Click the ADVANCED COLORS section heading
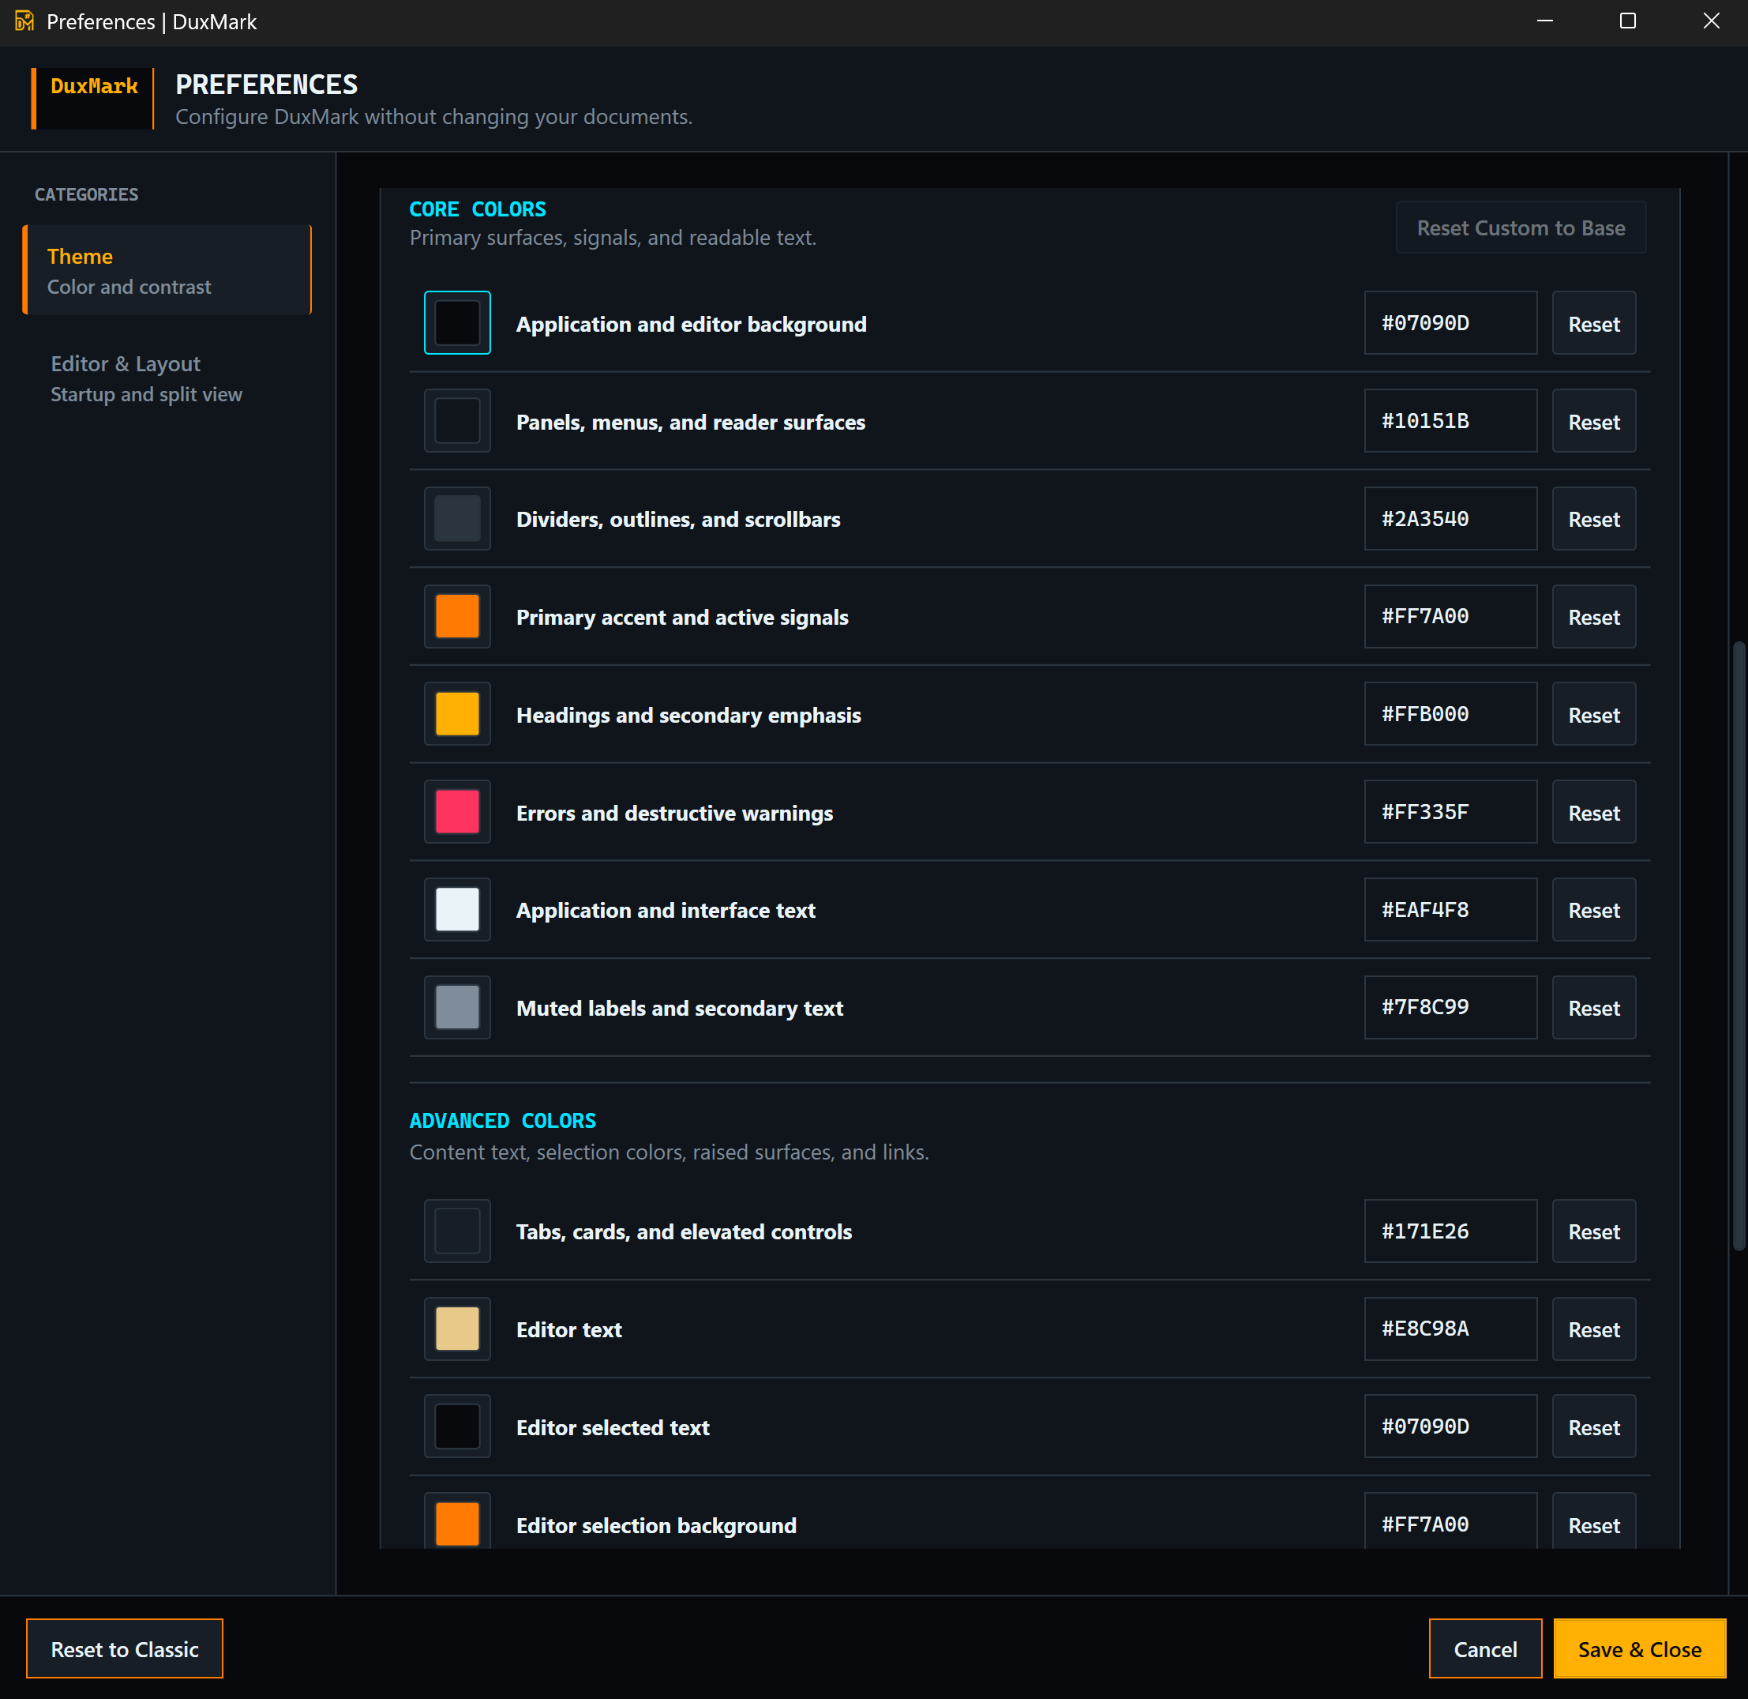The width and height of the screenshot is (1748, 1699). [x=503, y=1121]
